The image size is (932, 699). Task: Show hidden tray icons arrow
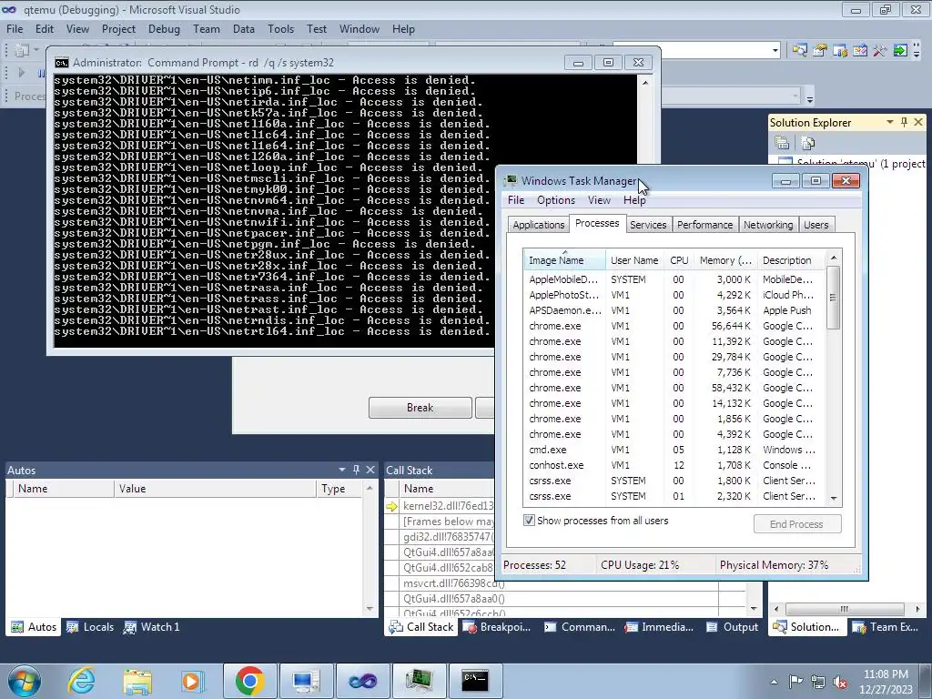(x=774, y=682)
